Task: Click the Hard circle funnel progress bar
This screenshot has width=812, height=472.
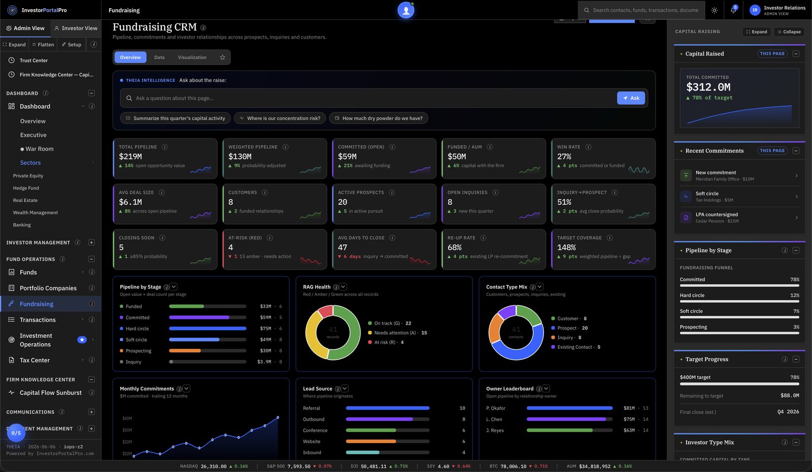Action: pyautogui.click(x=739, y=302)
